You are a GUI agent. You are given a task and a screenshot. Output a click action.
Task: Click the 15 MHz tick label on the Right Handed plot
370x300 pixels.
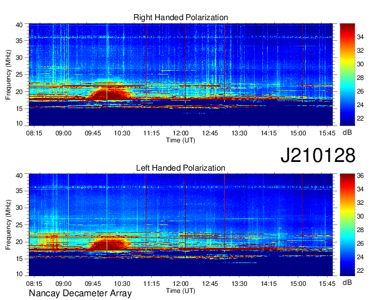(x=20, y=109)
